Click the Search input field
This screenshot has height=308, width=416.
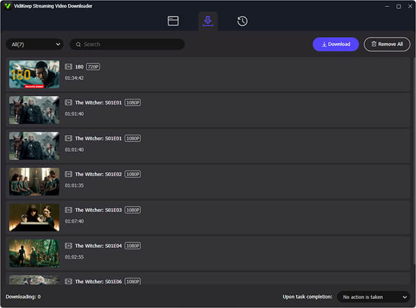(x=127, y=44)
